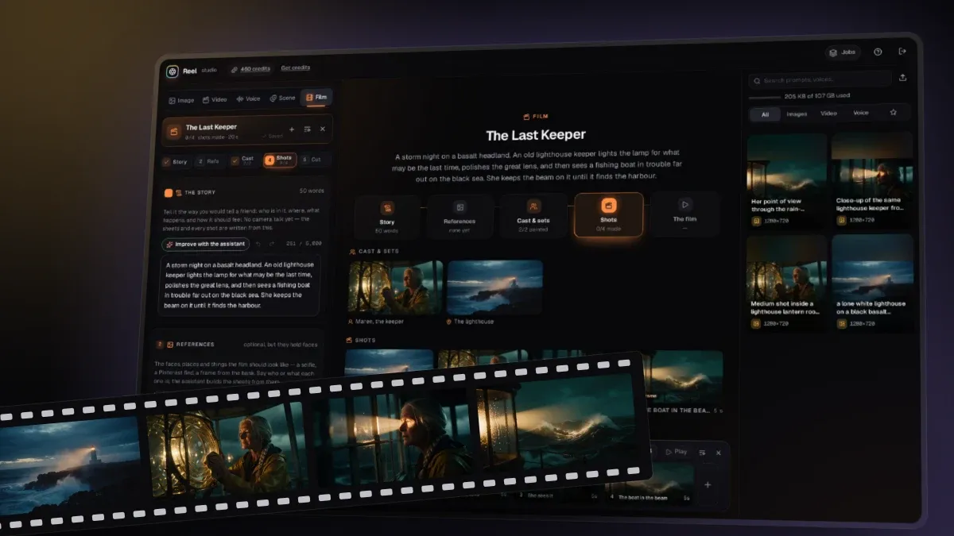
Task: Click image type icon under Close-up of the same
Action: click(x=841, y=220)
